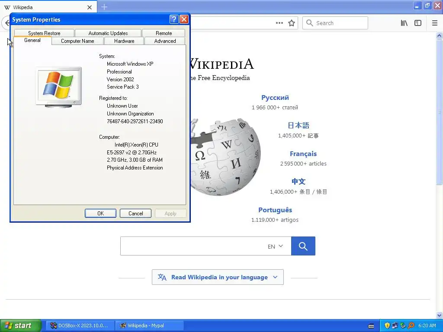Click scrollbar up arrow in browser
The height and width of the screenshot is (332, 443).
tap(440, 35)
